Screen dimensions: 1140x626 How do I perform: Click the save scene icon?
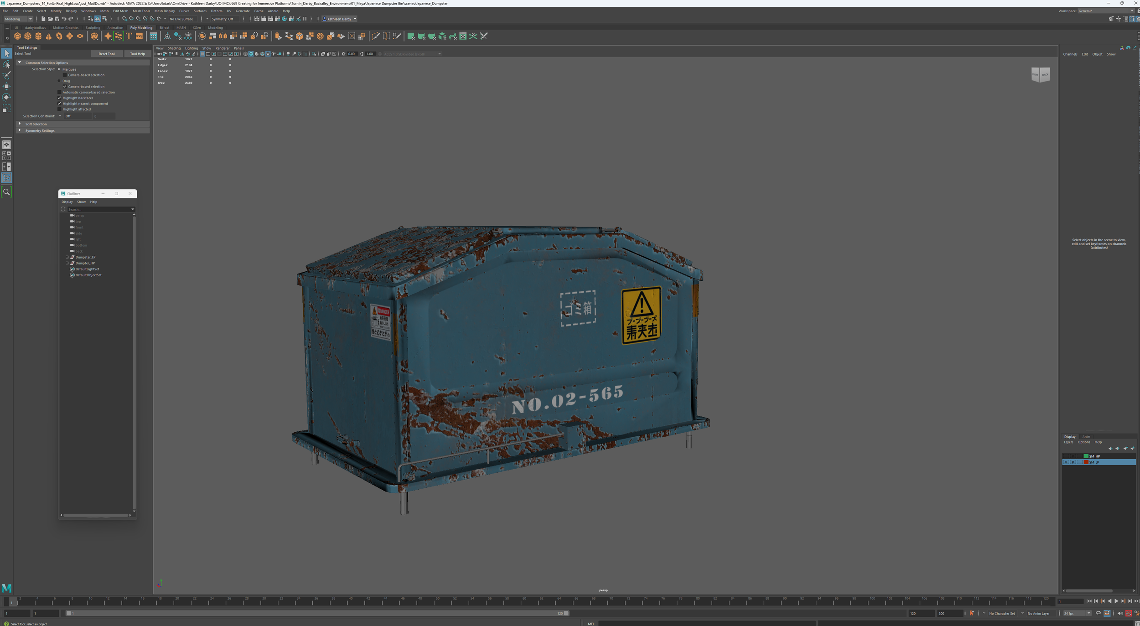click(x=57, y=19)
